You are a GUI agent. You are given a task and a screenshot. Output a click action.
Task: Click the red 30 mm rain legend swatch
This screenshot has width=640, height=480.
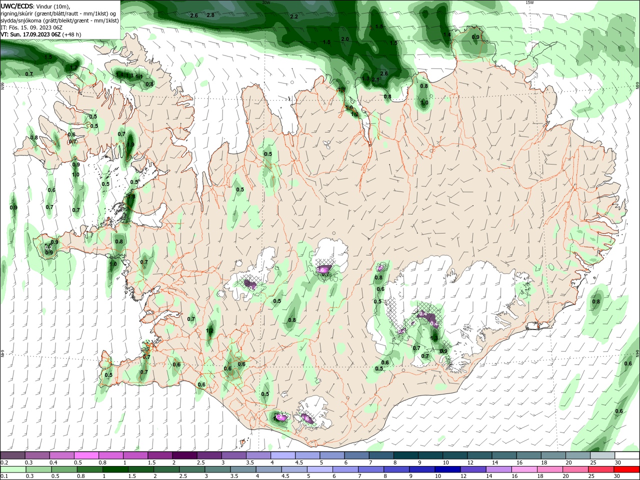click(x=627, y=469)
